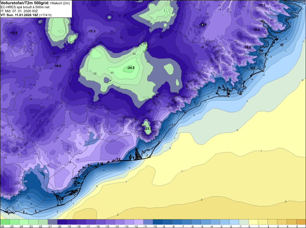Select the yellow 1 swatch in color scale
The height and width of the screenshot is (228, 306).
pyautogui.click(x=263, y=222)
